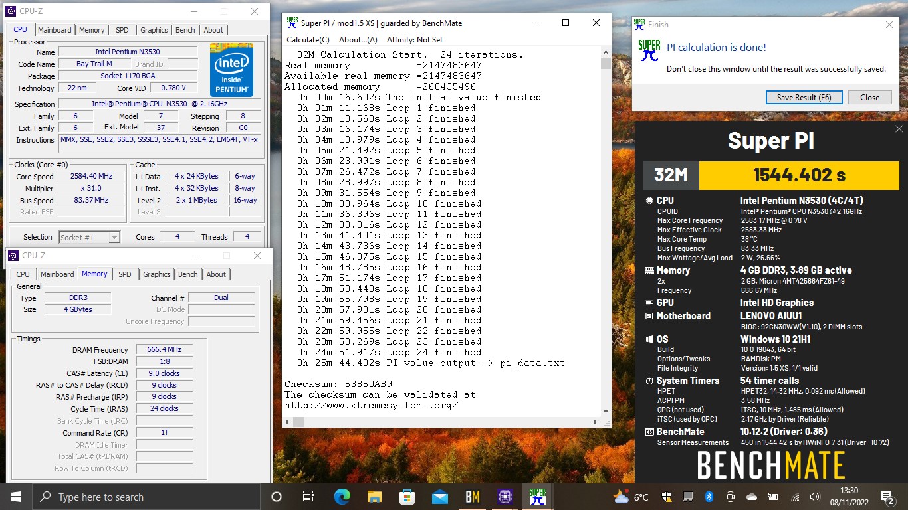Click xtremesystems.org URL text
This screenshot has height=510, width=908.
(x=371, y=405)
